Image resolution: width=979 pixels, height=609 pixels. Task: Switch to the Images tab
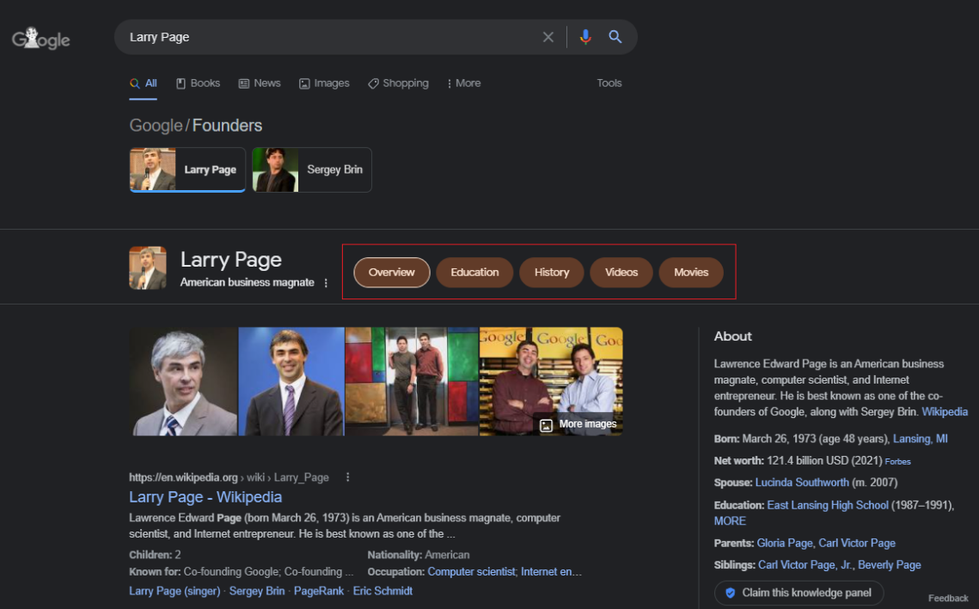[x=324, y=83]
